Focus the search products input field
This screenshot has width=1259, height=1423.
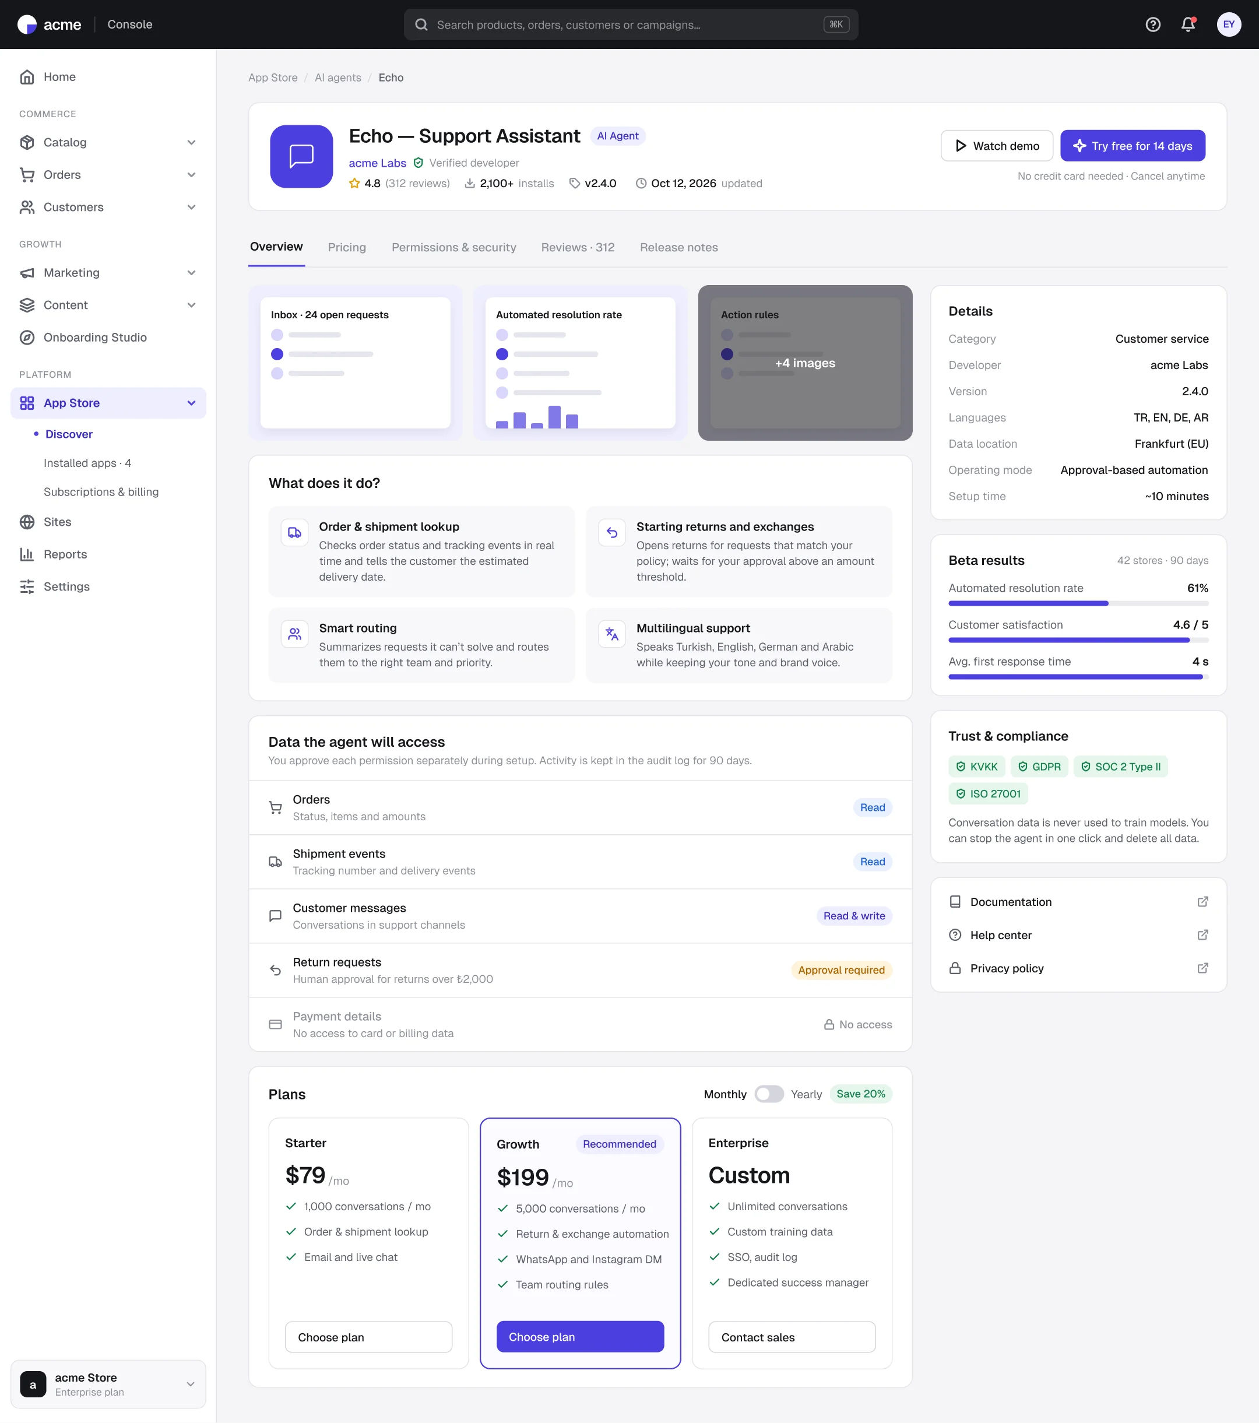click(631, 24)
